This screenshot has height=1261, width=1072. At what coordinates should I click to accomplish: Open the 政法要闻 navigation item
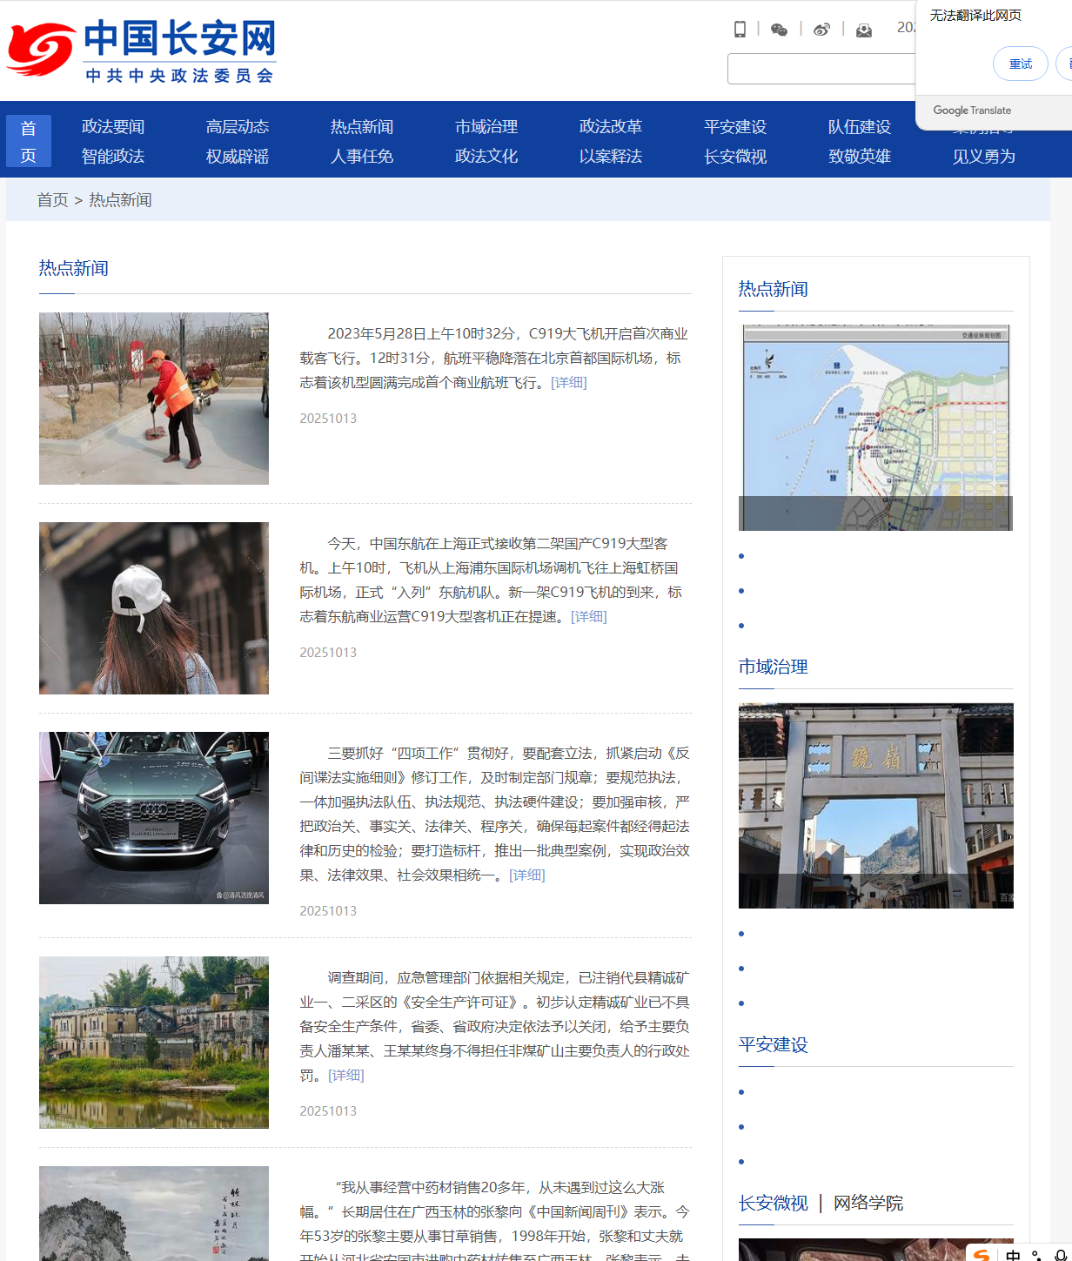[113, 127]
